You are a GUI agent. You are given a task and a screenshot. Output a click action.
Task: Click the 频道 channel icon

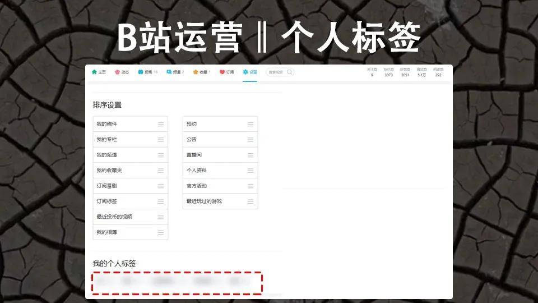169,72
